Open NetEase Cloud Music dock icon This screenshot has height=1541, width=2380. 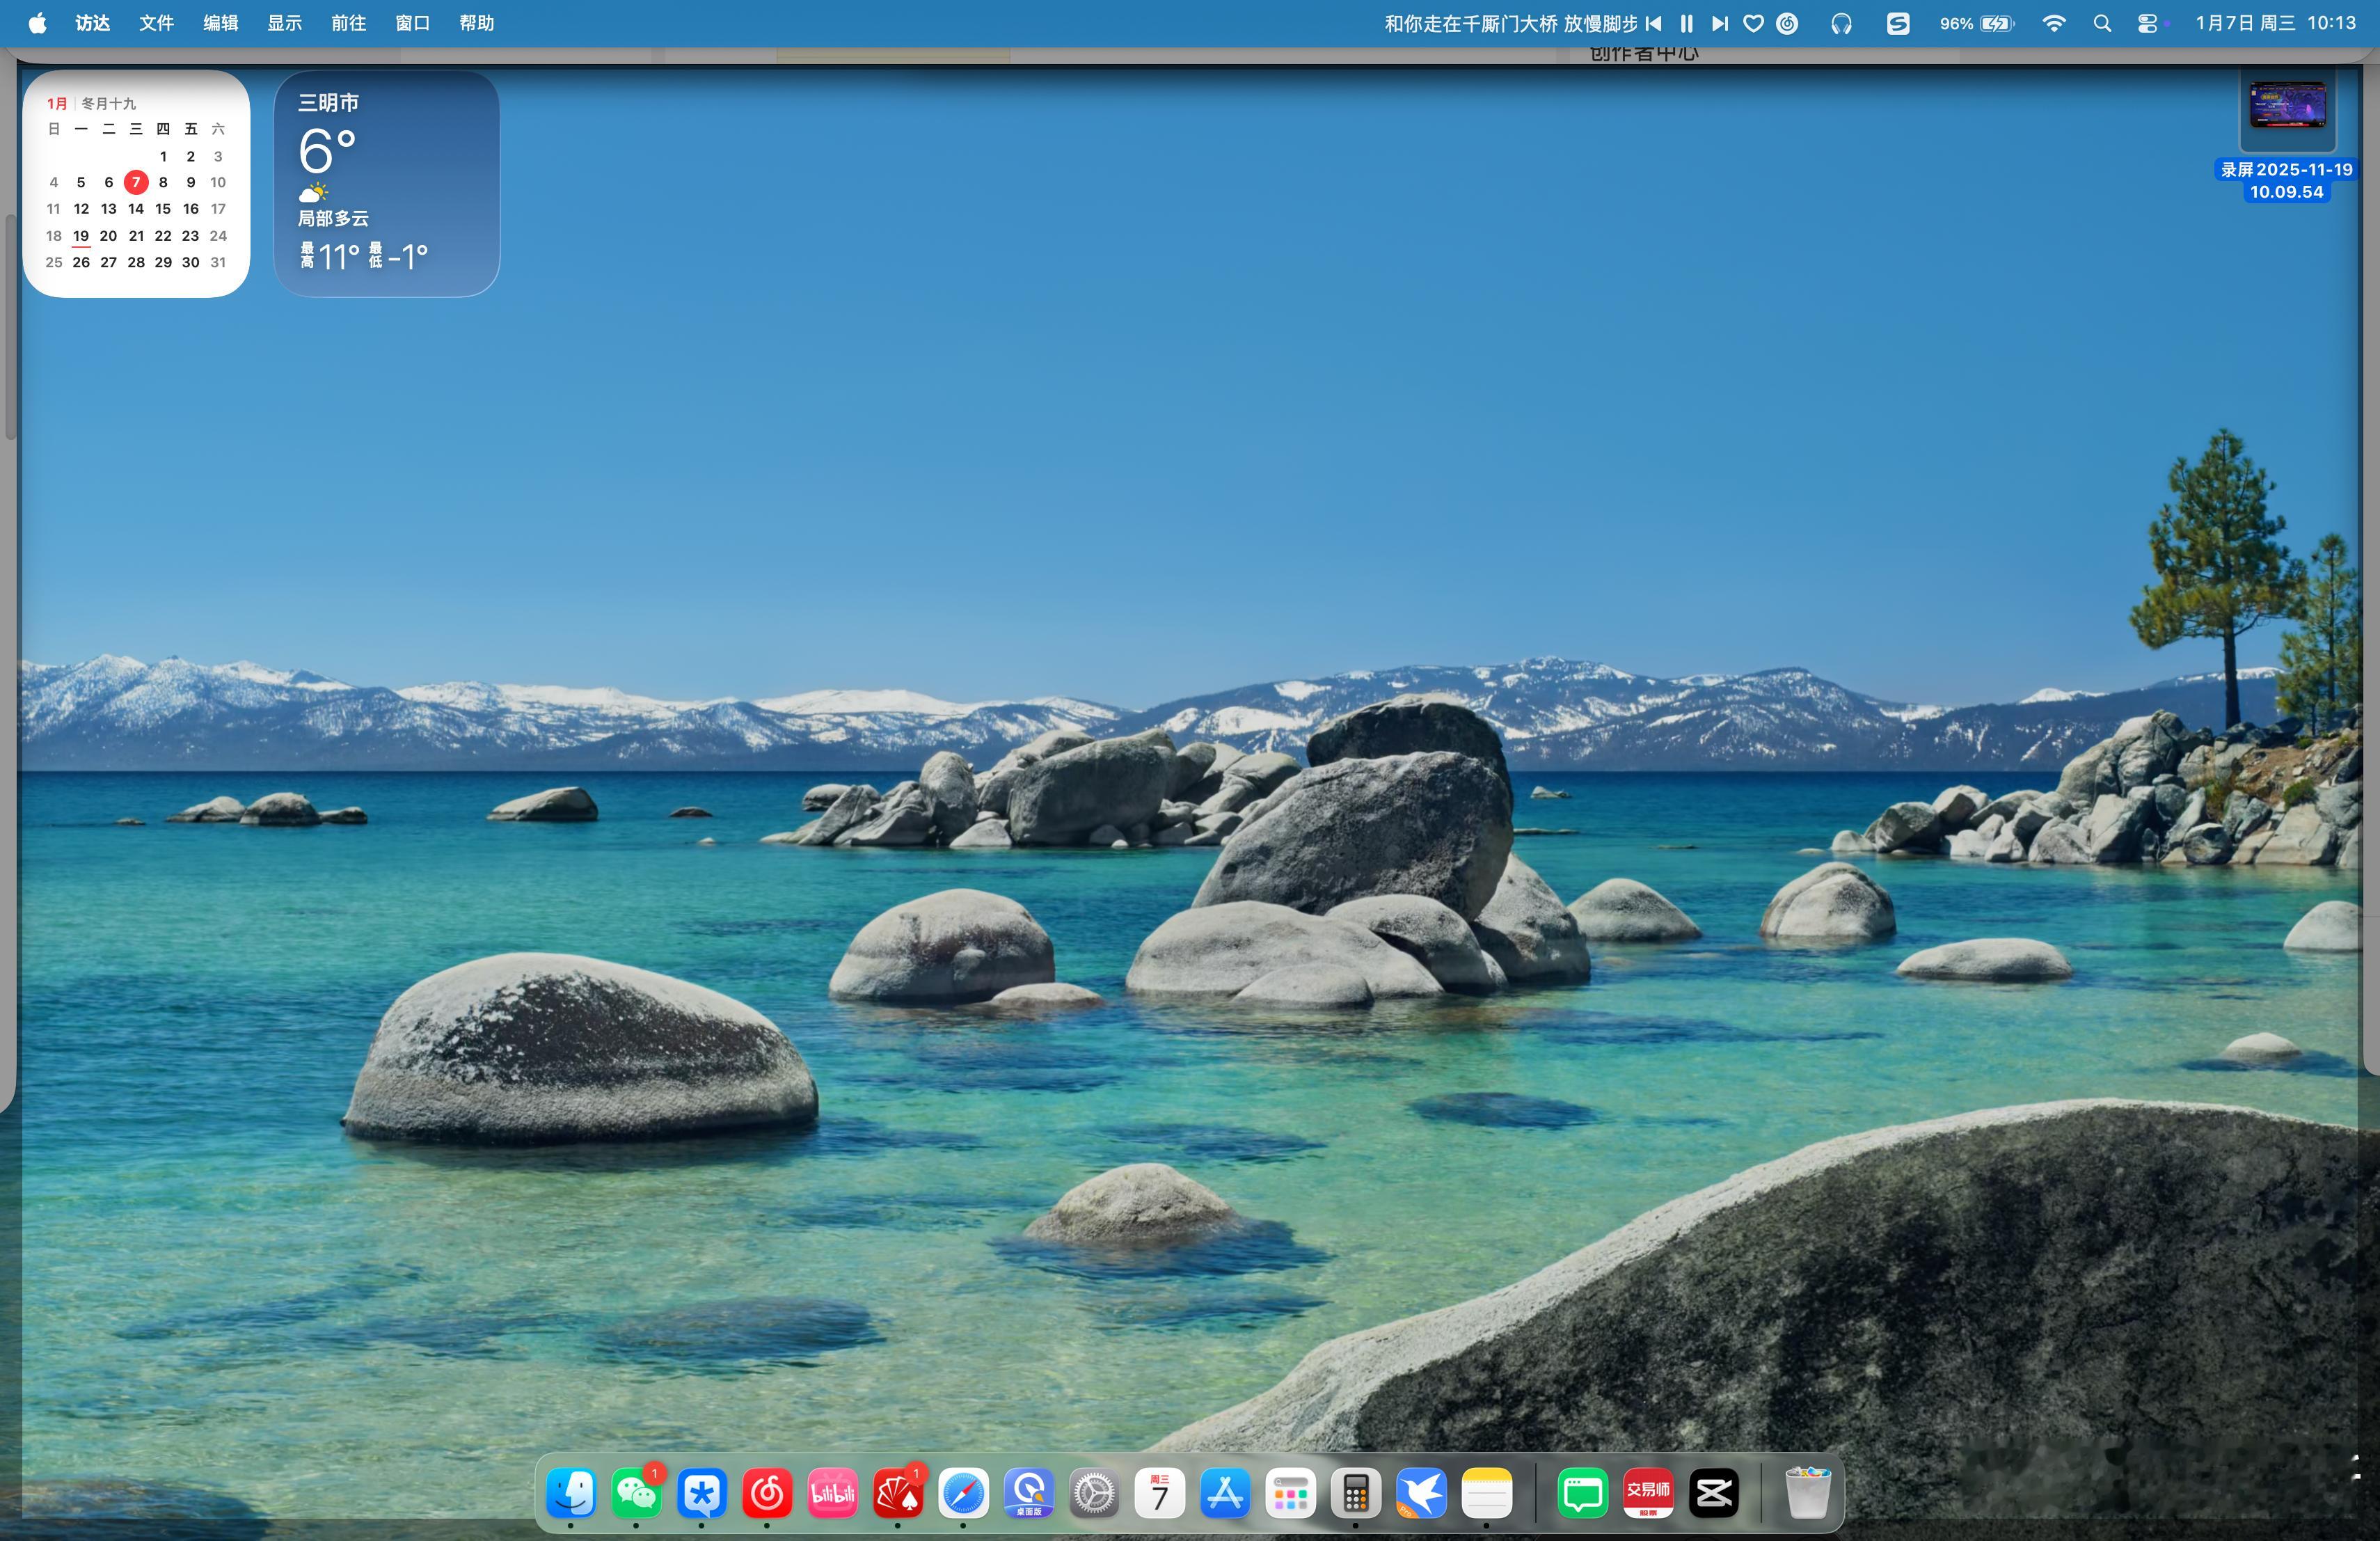coord(767,1494)
